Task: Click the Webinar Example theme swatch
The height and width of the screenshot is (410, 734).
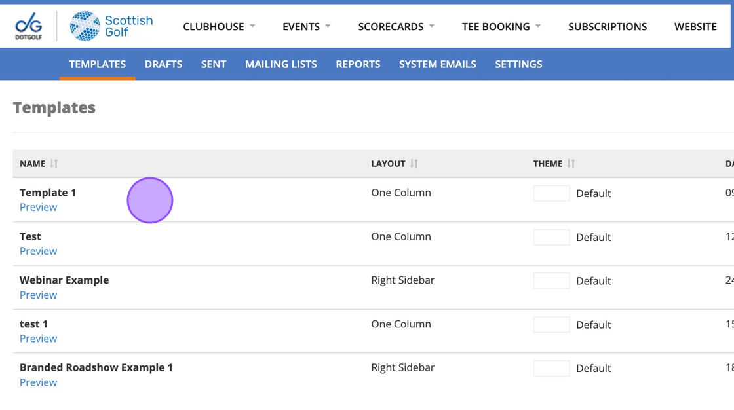Action: 551,281
